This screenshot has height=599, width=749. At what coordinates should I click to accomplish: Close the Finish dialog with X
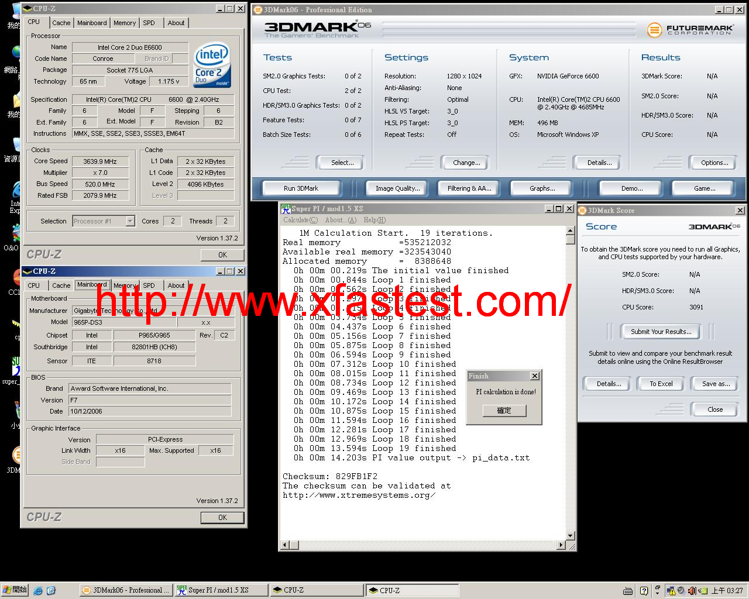534,376
